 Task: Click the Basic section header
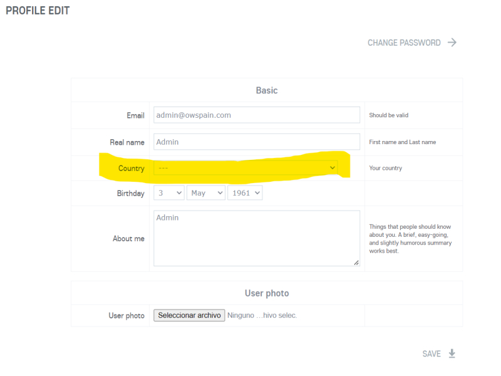(x=267, y=90)
